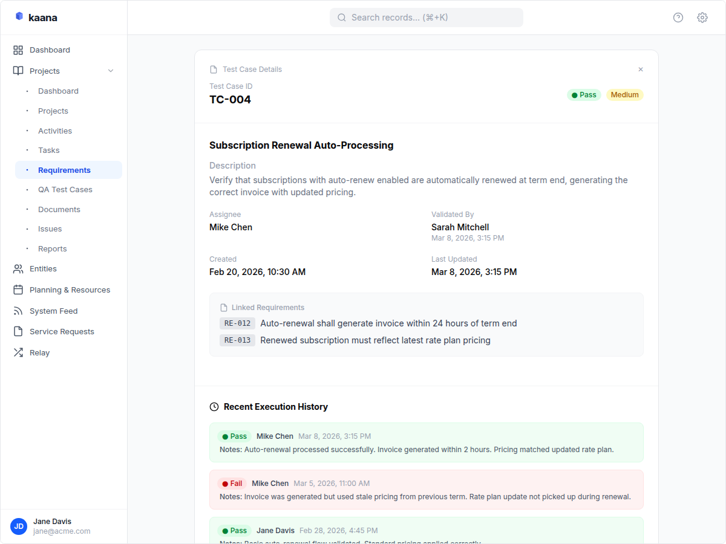The image size is (726, 544).
Task: Open Relay via its arrows icon
Action: point(19,352)
